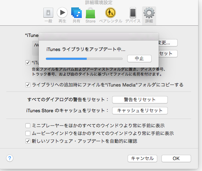Image resolution: width=202 pixels, height=171 pixels.
Task: Click the すべてのダイアログの警告をリセット label
Action: coord(68,100)
